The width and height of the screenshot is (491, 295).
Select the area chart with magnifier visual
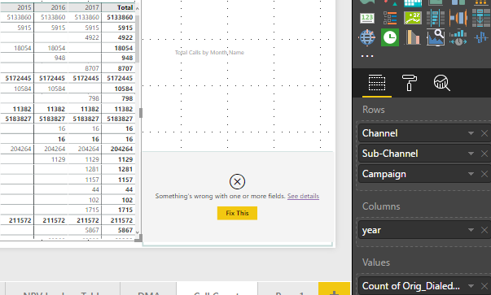point(436,37)
